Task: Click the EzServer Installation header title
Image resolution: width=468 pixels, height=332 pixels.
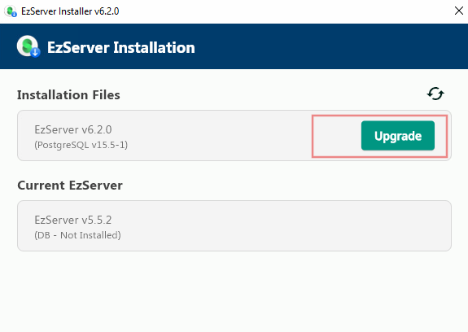Action: (x=121, y=47)
